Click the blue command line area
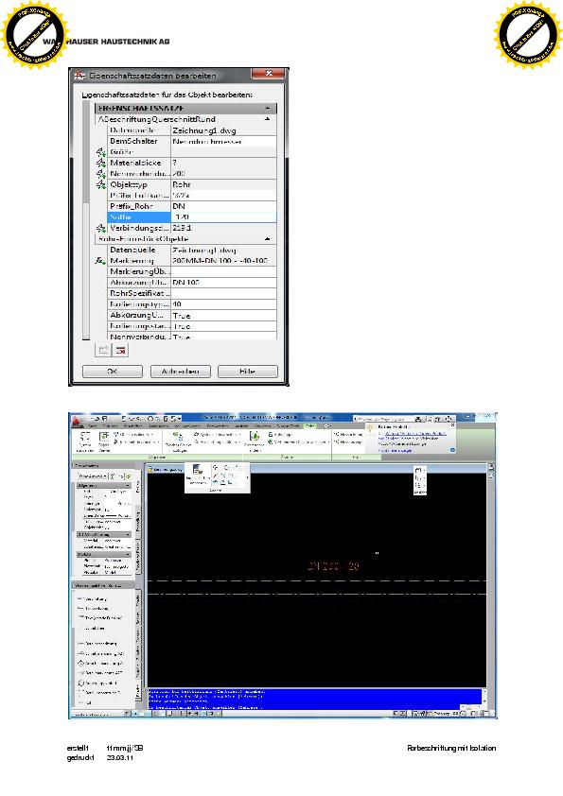 pyautogui.click(x=314, y=699)
